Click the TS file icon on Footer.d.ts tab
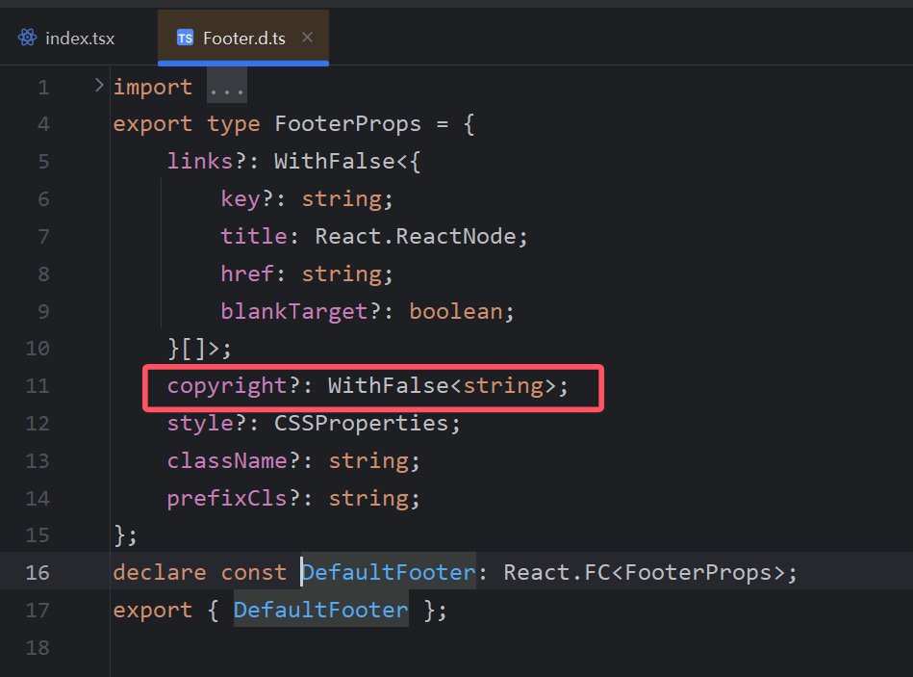 [x=185, y=38]
